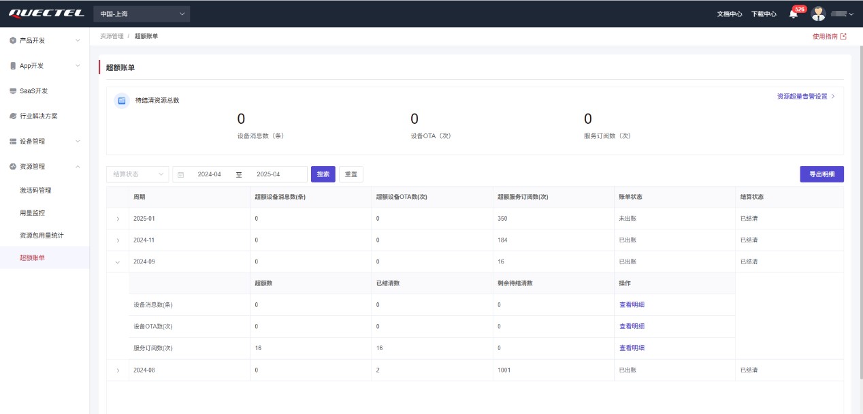Click the 产品开发 sidebar icon
This screenshot has height=414, width=863.
point(13,41)
